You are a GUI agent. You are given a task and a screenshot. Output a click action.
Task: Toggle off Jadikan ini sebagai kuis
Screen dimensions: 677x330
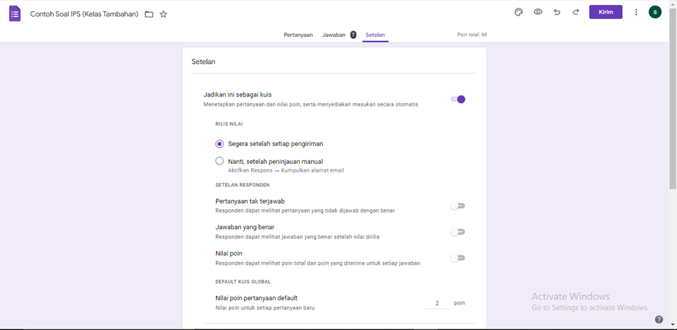click(458, 99)
